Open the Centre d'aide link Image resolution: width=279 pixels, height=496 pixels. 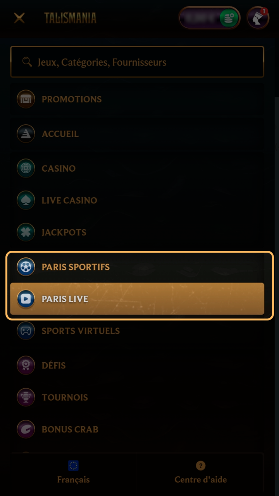coord(200,473)
